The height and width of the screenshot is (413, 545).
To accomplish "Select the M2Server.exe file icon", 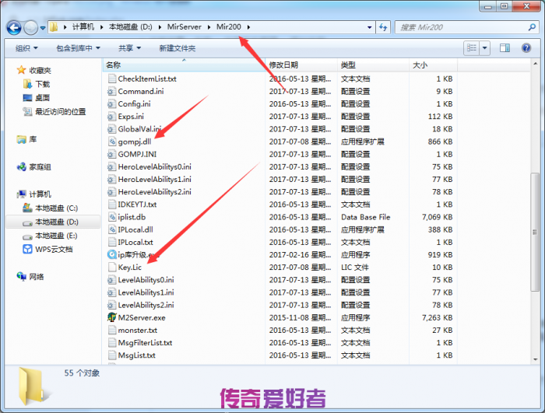I will click(111, 317).
